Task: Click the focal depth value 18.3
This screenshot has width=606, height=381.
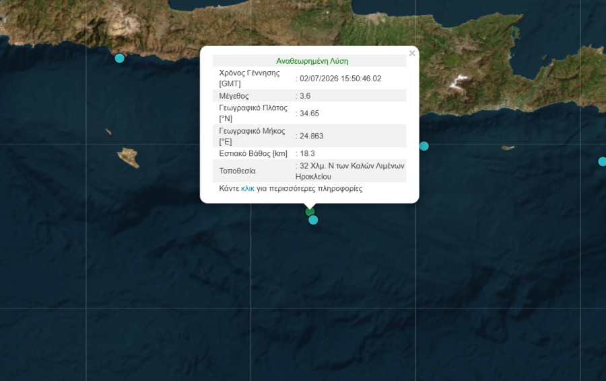Action: [x=307, y=153]
